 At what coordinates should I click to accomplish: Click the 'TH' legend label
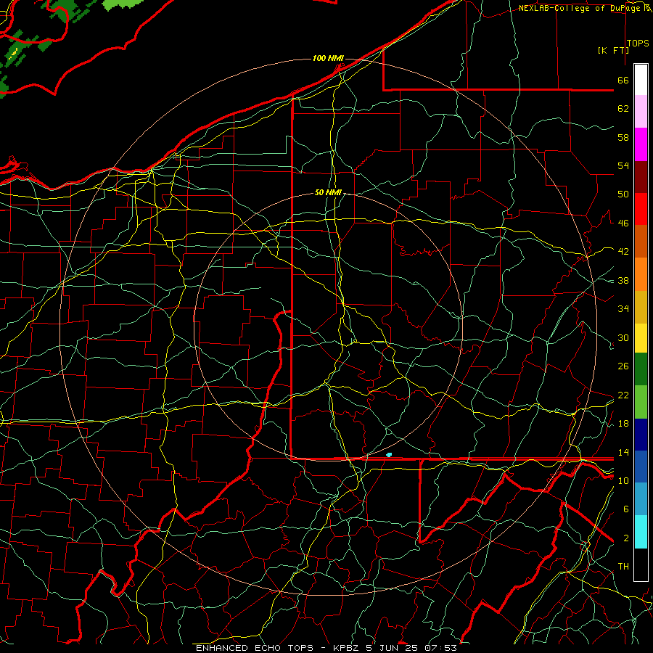[x=623, y=566]
